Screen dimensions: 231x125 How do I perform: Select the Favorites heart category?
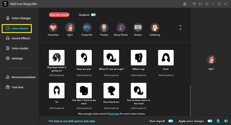click(x=53, y=28)
